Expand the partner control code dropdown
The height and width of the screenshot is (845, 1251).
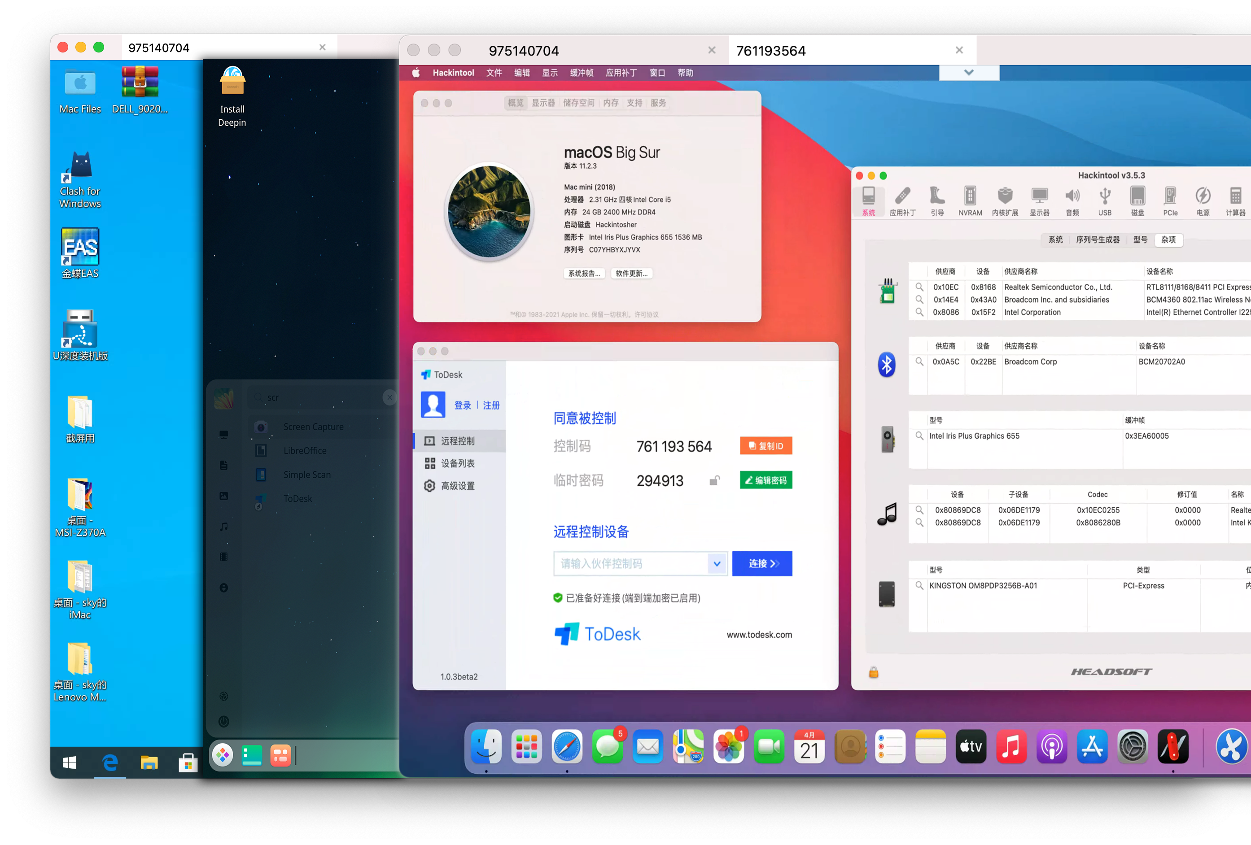tap(717, 563)
